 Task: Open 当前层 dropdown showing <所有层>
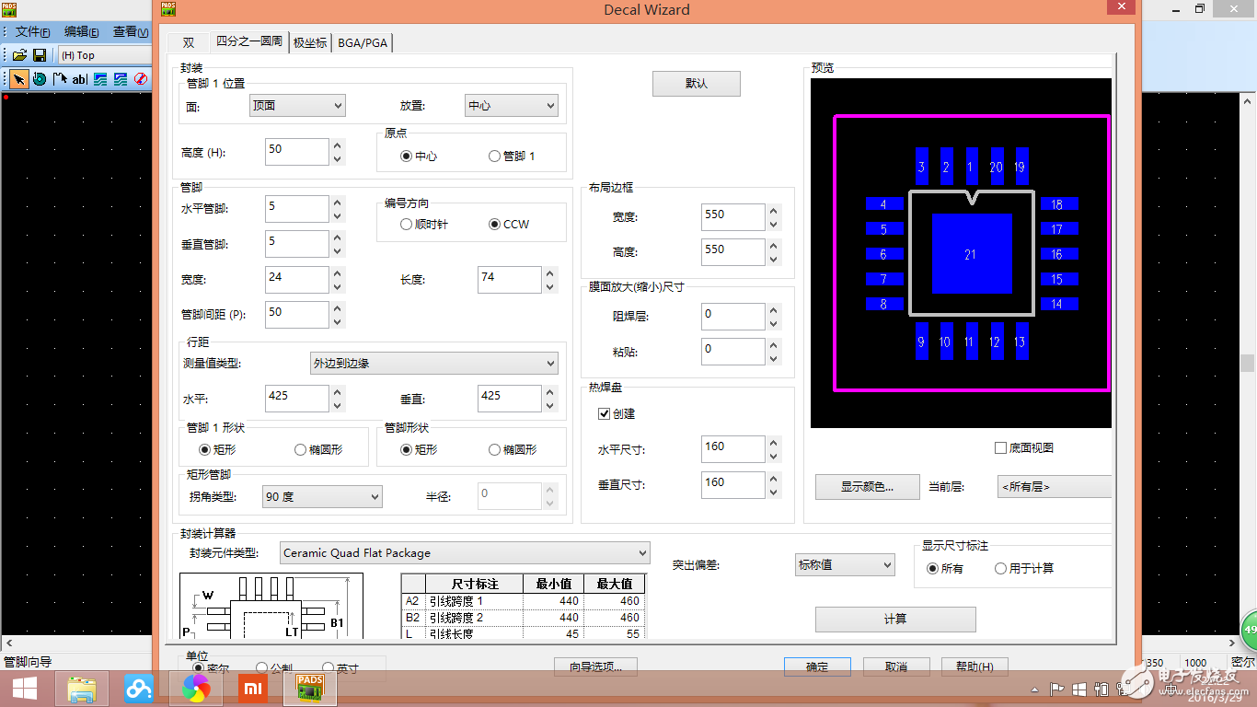coord(1055,487)
